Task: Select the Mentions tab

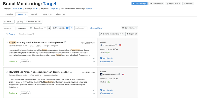Action: pos(22,14)
